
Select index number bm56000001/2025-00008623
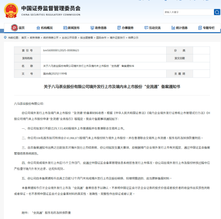(61, 50)
